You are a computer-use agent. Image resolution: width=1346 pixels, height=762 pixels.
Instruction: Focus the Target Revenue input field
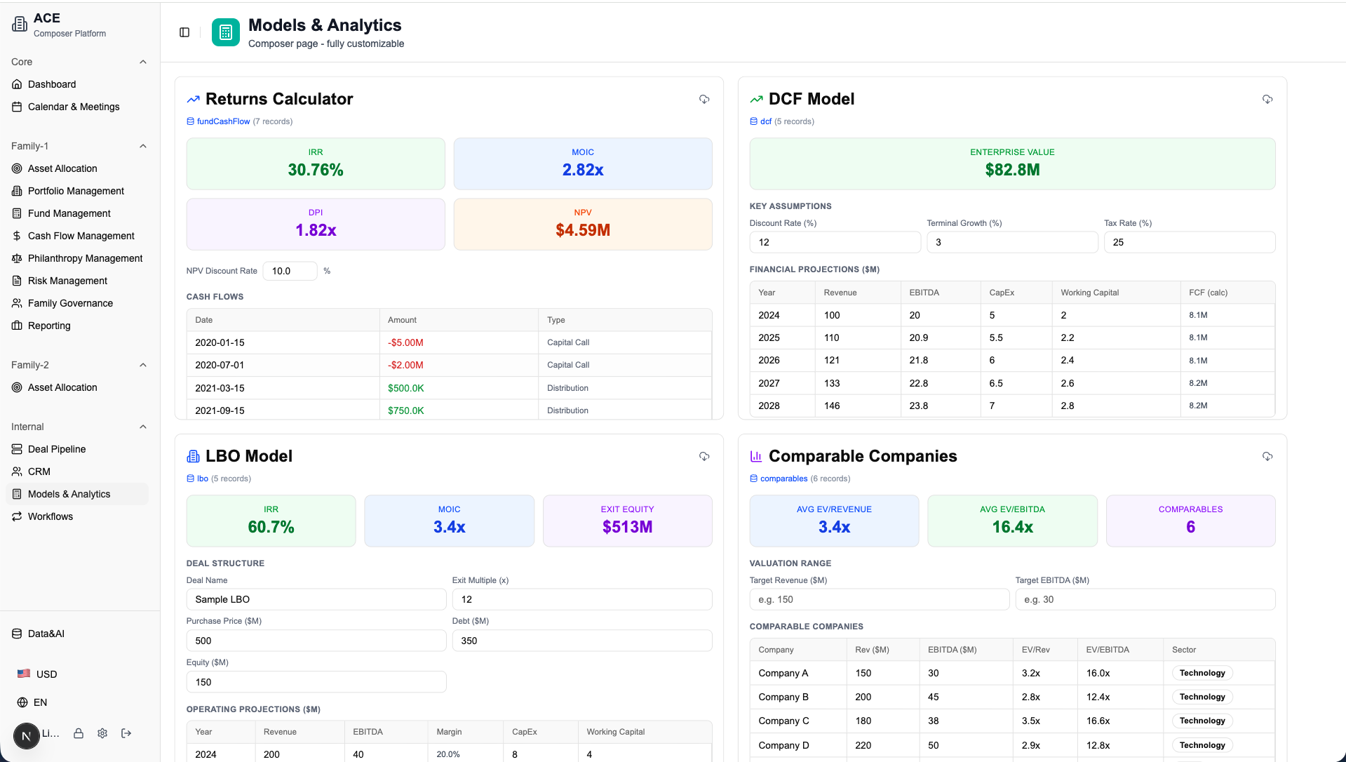[x=878, y=599]
